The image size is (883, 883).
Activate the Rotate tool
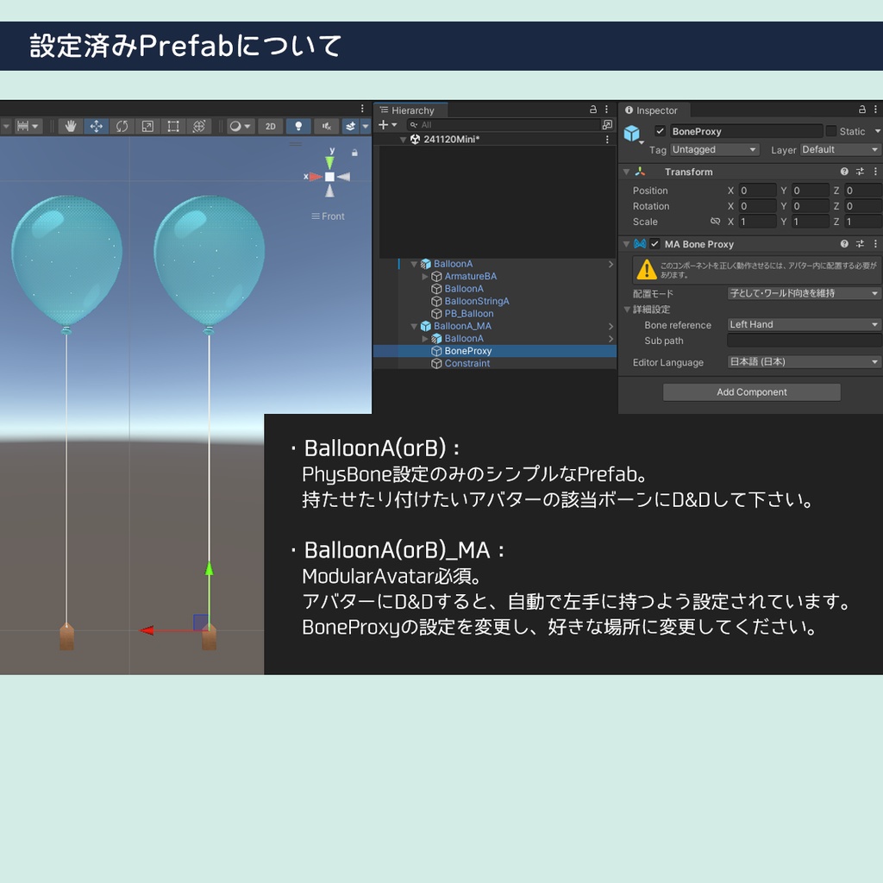(x=122, y=126)
